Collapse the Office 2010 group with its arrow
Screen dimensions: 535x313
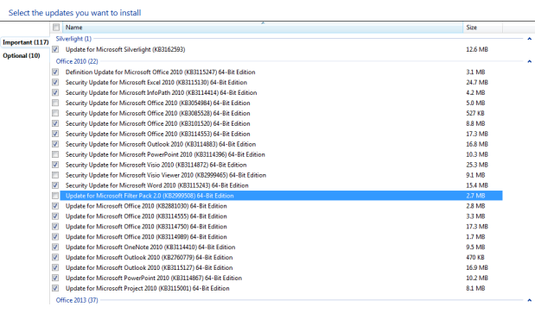pyautogui.click(x=529, y=61)
